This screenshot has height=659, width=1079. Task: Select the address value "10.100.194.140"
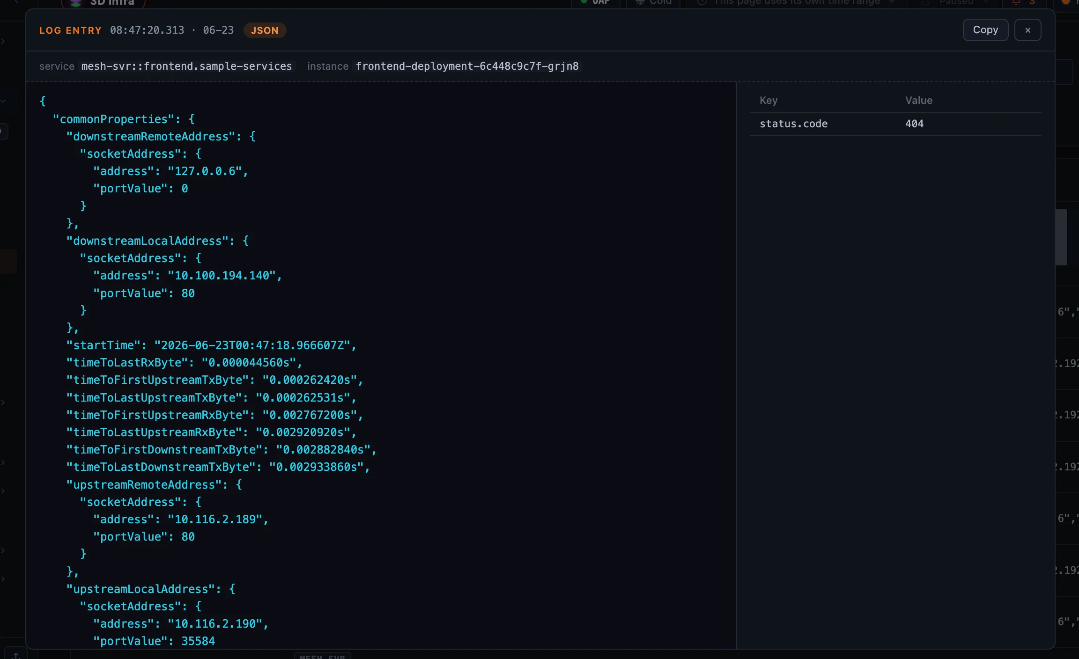pos(222,275)
